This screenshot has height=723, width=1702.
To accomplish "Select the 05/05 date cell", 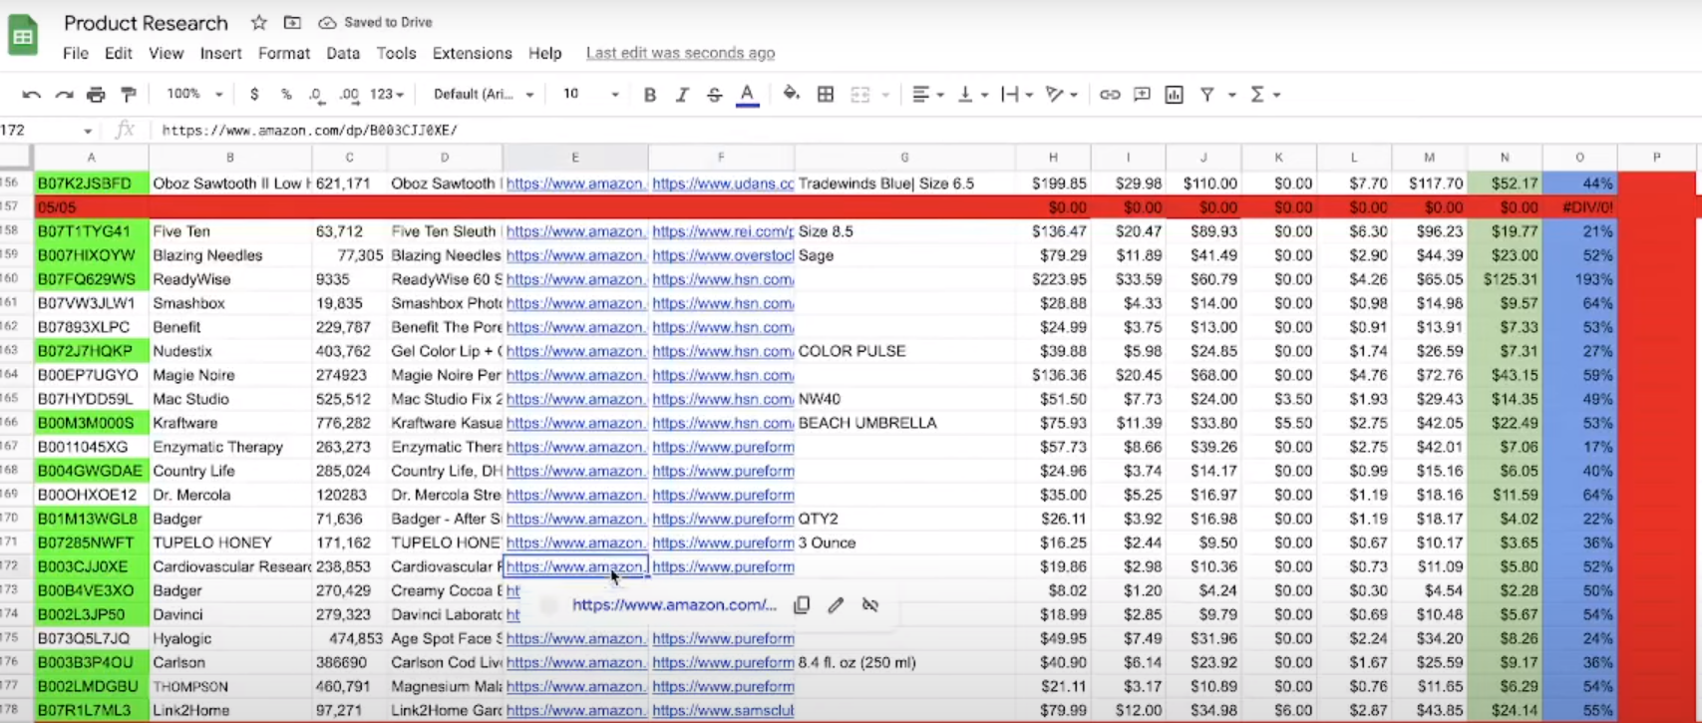I will point(91,207).
